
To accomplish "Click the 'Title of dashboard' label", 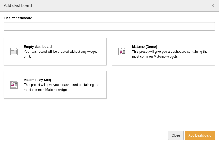I will [x=18, y=18].
